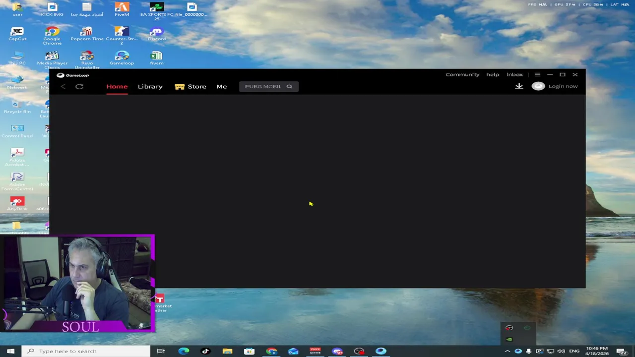The image size is (635, 357).
Task: Click the search magnifier icon in GameLoop
Action: point(289,86)
